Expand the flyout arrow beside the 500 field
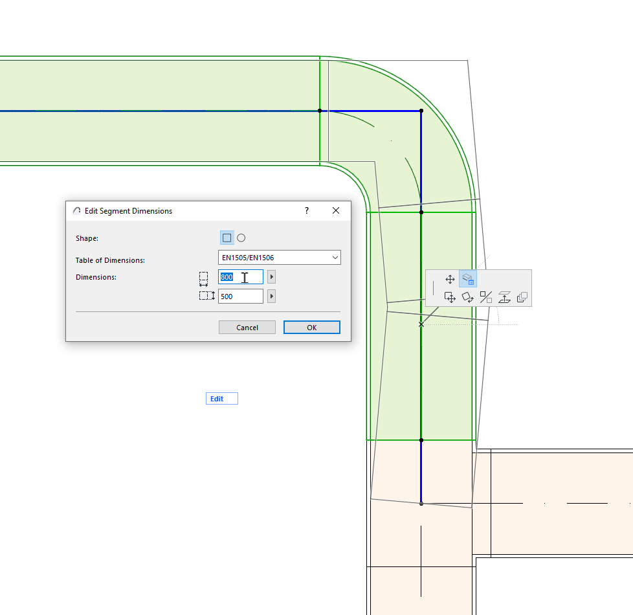633x615 pixels. 271,296
